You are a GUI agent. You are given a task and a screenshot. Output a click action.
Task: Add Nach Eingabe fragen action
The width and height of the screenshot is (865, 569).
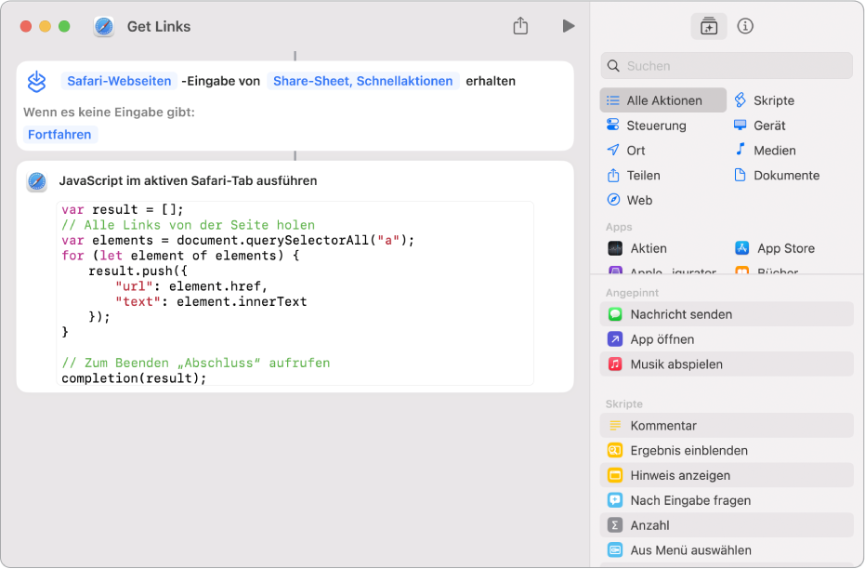[x=727, y=500]
